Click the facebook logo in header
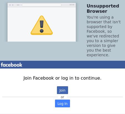 pyautogui.click(x=11, y=65)
